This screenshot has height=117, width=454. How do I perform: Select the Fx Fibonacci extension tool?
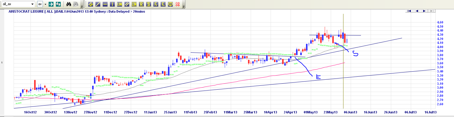click(x=163, y=4)
